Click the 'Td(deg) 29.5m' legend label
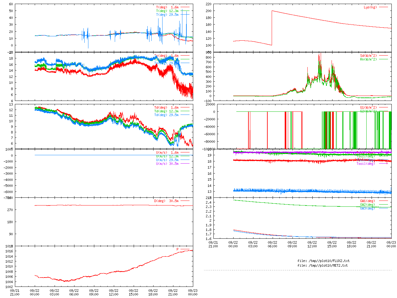Image resolution: width=397 pixels, height=298 pixels. pyautogui.click(x=166, y=115)
